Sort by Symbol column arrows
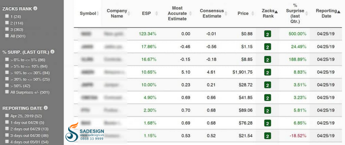345x145 pixels. pos(97,14)
